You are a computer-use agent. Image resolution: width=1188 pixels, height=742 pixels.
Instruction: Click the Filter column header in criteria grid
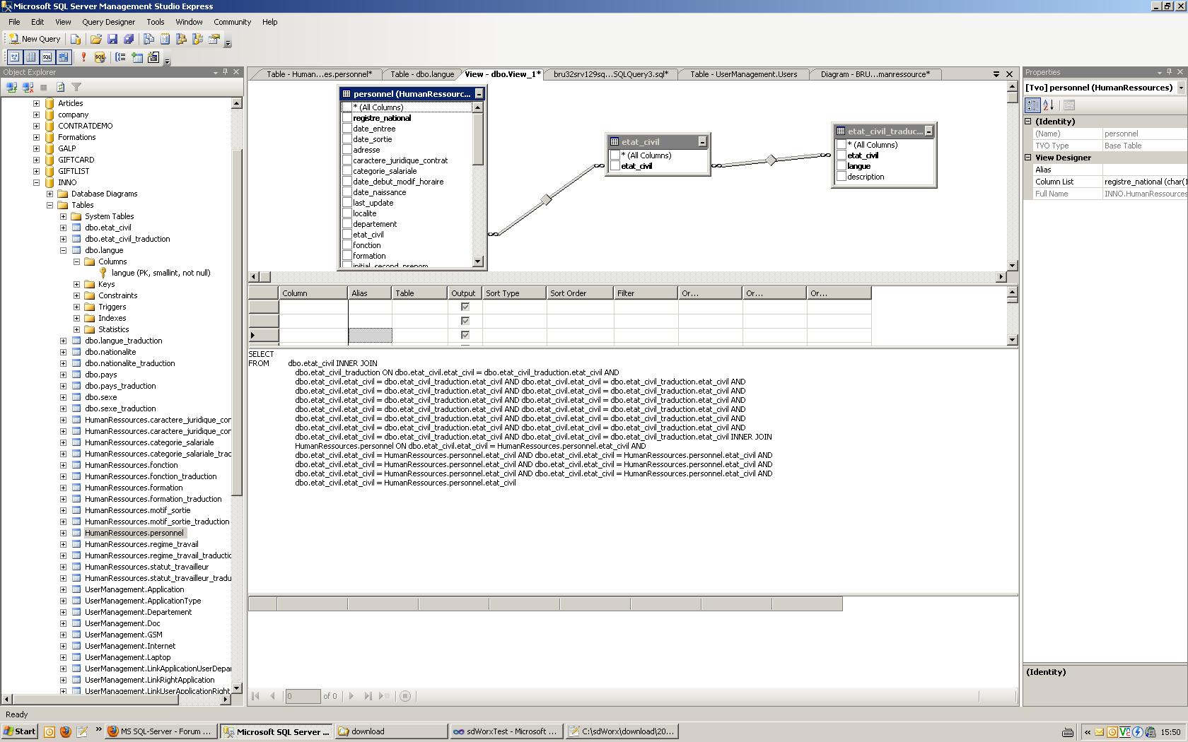(646, 293)
